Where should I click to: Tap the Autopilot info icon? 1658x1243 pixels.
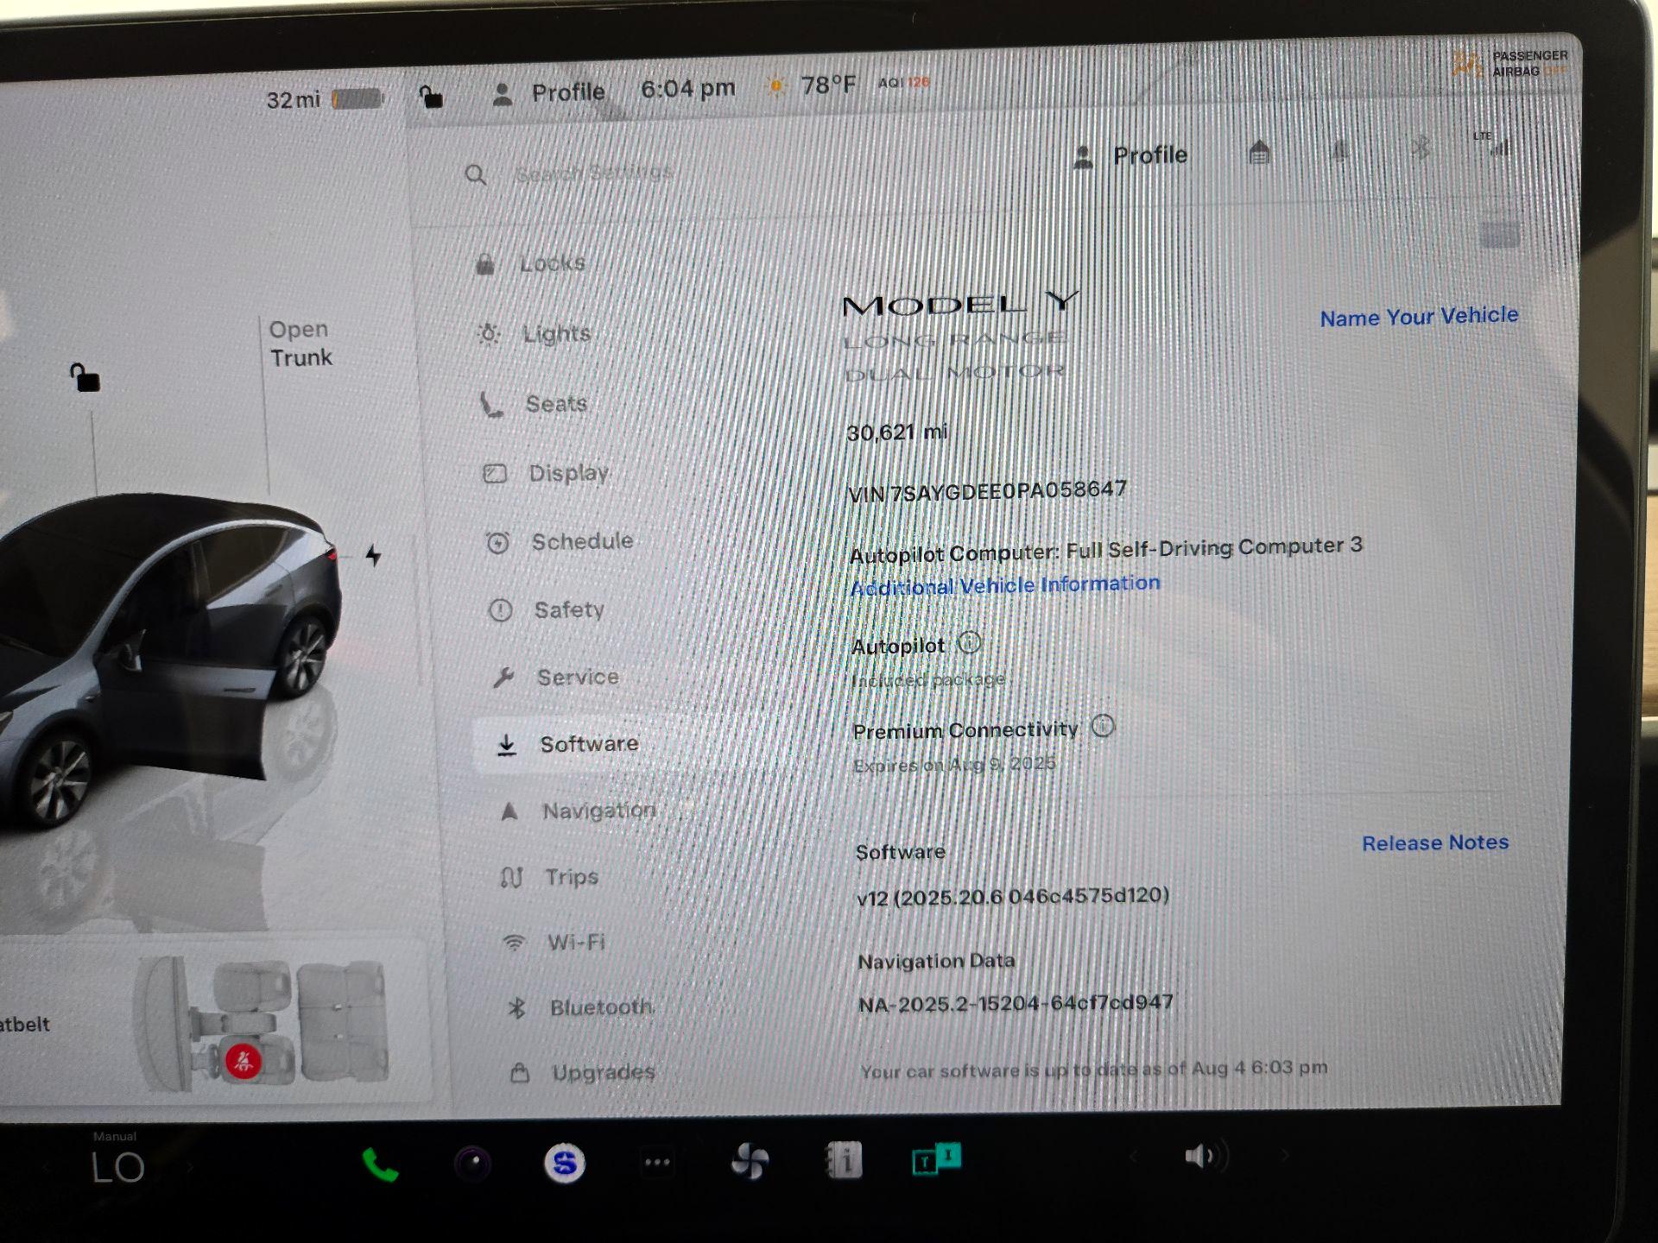[970, 643]
